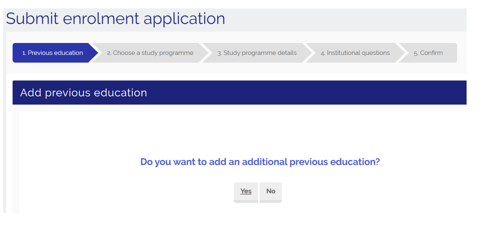Click the Yes button
Screen dimensions: 485x231
[246, 191]
